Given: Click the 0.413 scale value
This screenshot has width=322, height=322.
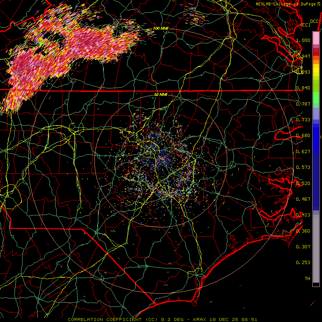Looking at the screenshot, I should (303, 215).
